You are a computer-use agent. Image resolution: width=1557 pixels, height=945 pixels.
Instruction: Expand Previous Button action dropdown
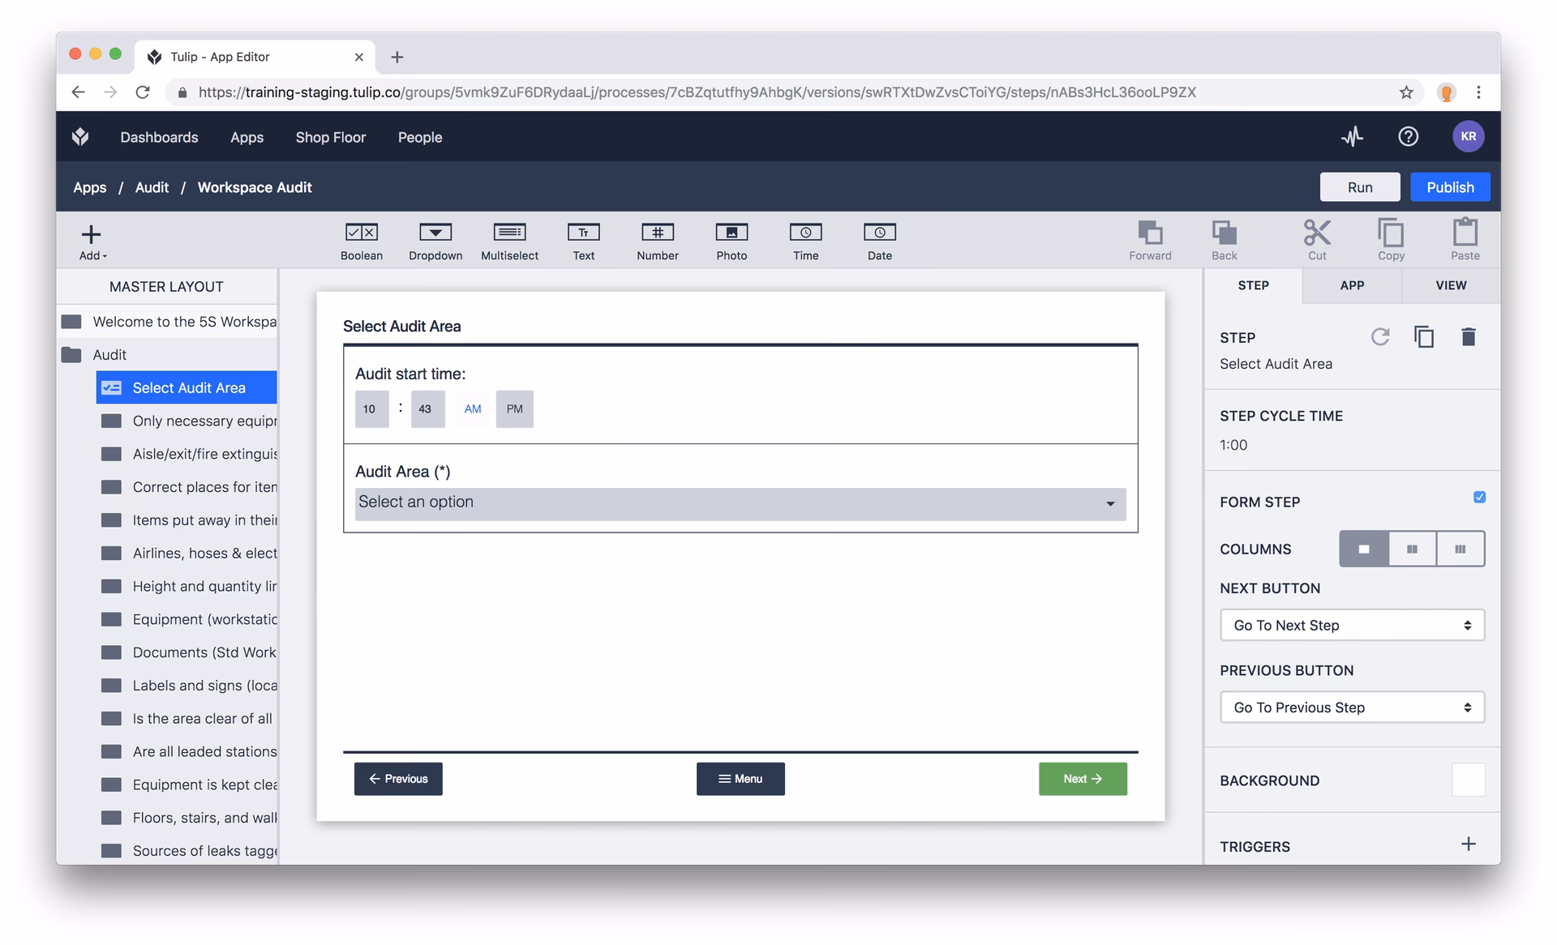[x=1351, y=708]
